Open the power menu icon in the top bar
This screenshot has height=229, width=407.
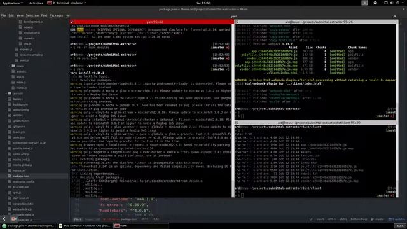397,3
